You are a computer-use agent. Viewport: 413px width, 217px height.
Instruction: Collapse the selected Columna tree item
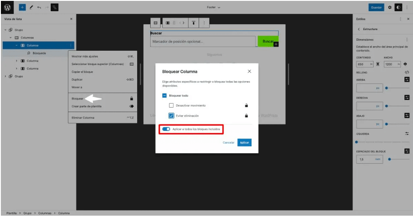click(16, 45)
